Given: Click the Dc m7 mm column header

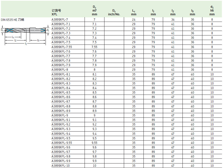Looking at the screenshot, I should [x=94, y=11].
